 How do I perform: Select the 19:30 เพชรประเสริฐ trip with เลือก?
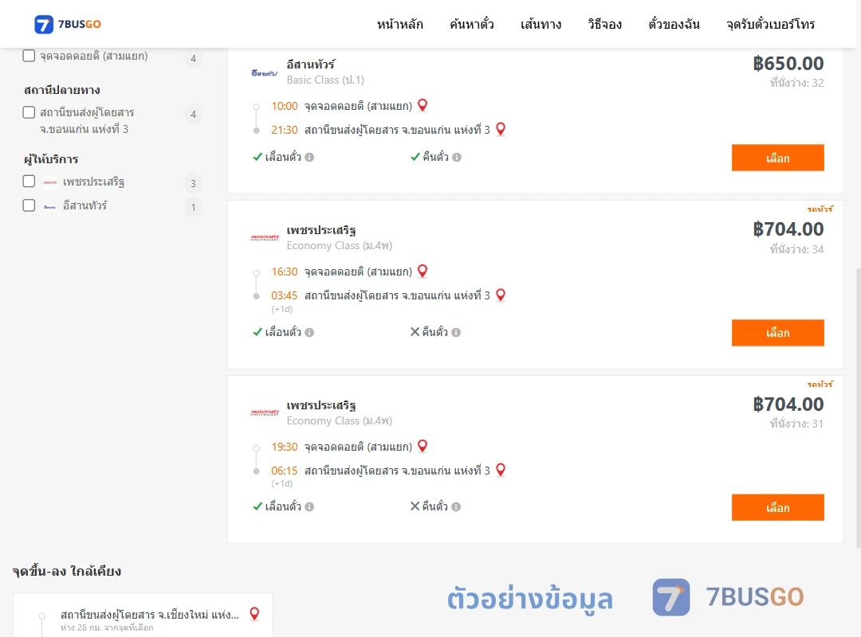[x=777, y=507]
